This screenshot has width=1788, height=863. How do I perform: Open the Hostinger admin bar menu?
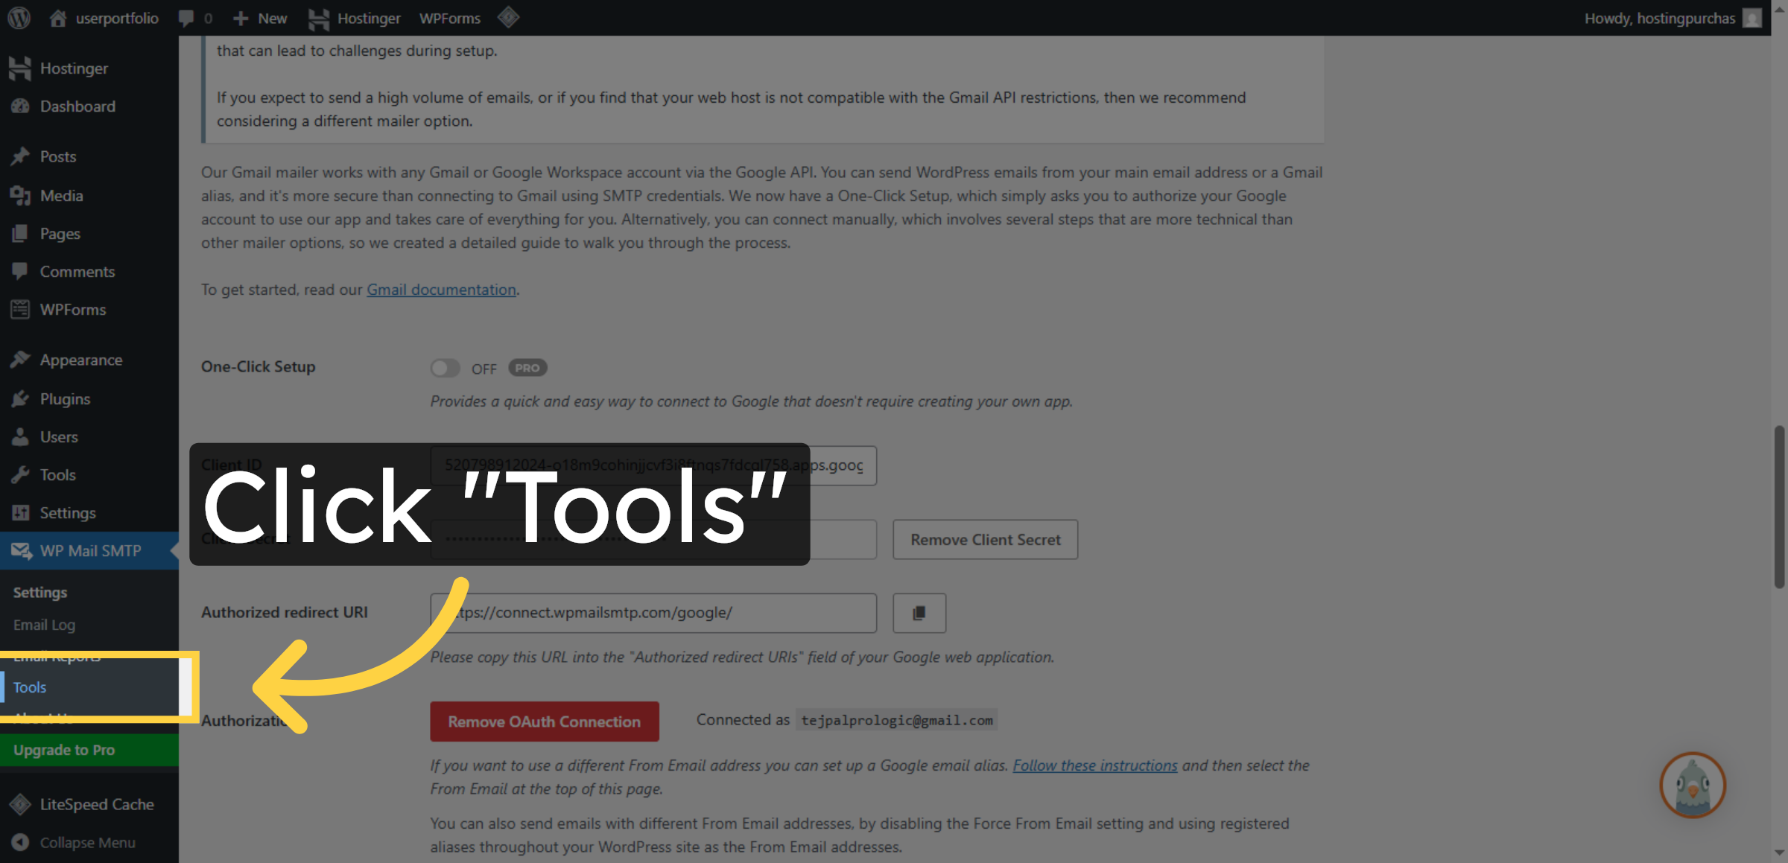(354, 18)
